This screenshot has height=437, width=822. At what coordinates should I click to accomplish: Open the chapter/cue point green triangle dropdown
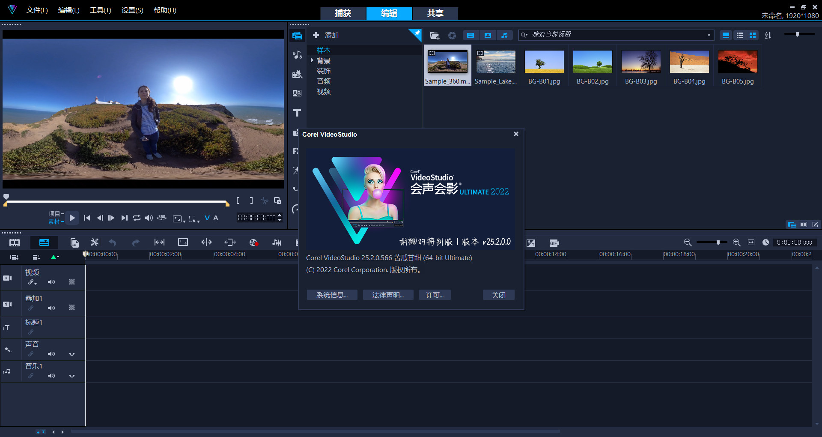tap(55, 257)
